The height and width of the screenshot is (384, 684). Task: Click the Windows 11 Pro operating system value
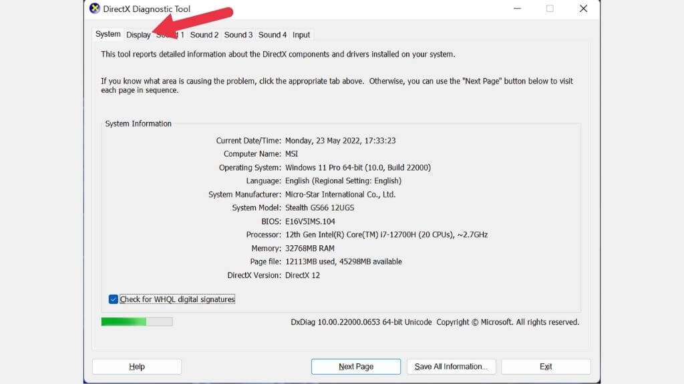tap(358, 167)
